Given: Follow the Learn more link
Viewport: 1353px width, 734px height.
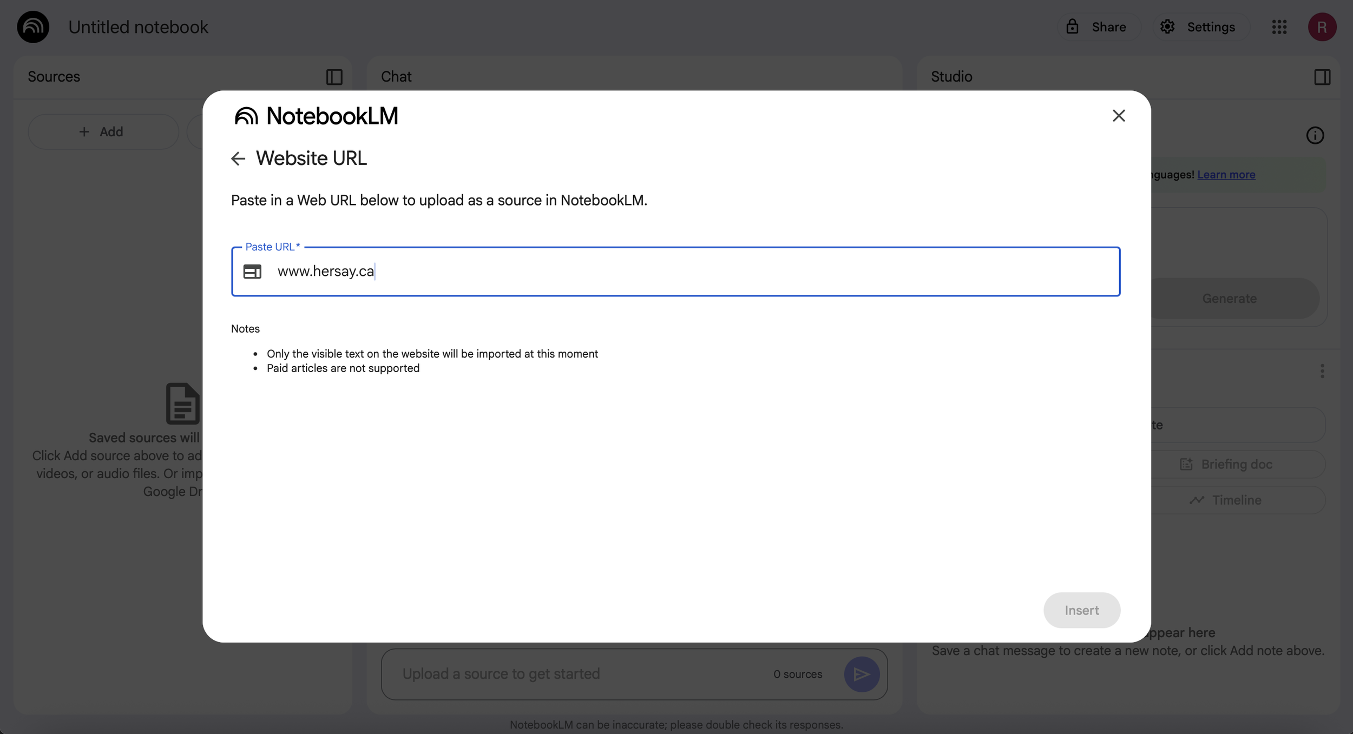Looking at the screenshot, I should (x=1226, y=175).
